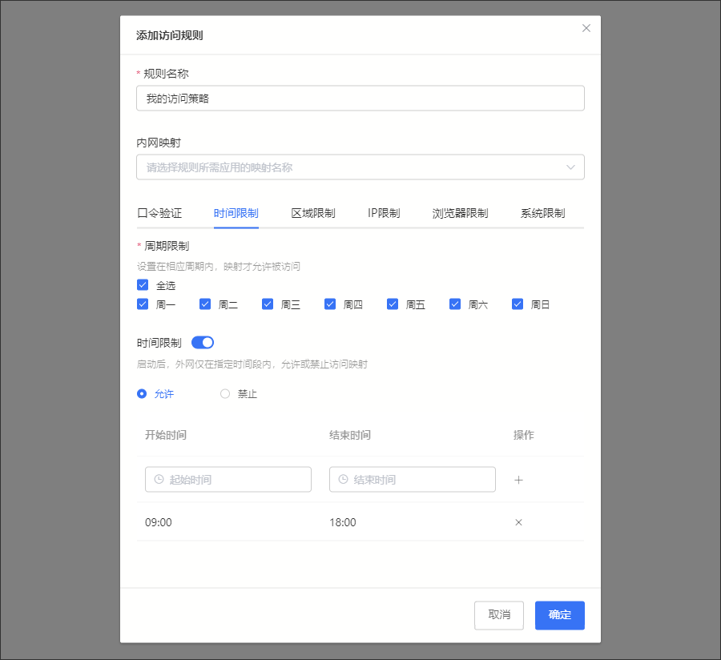Remove the 09:00 to 18:00 time row
The image size is (721, 660).
click(x=518, y=522)
